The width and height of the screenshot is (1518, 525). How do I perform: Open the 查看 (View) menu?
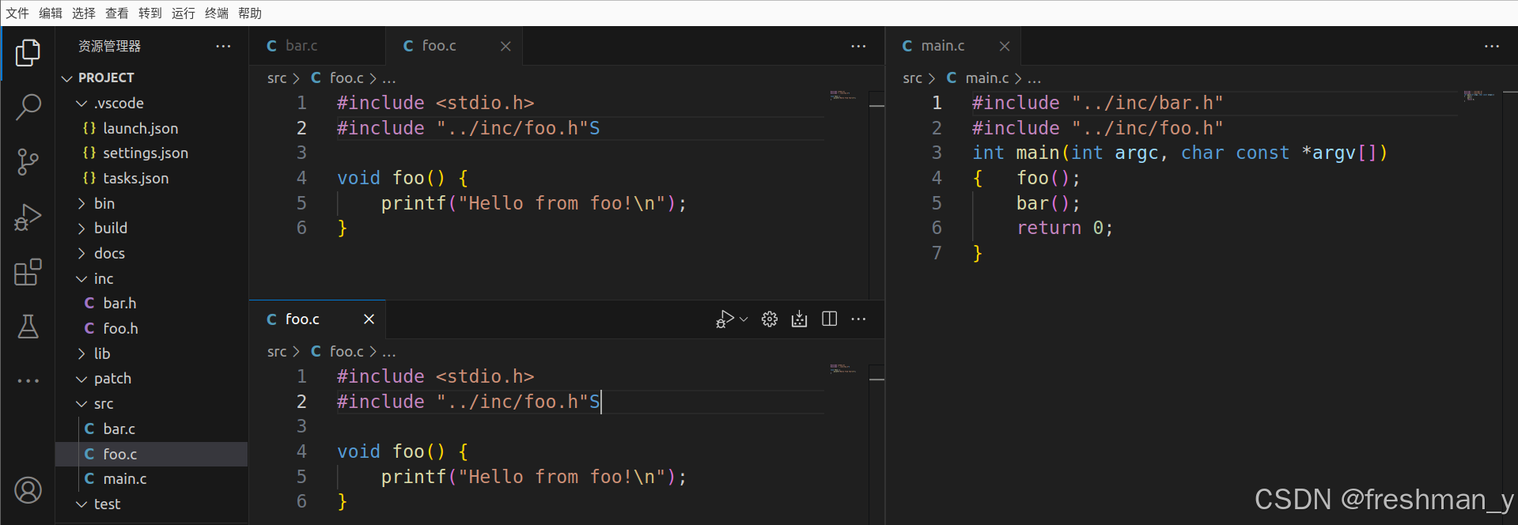pos(117,13)
